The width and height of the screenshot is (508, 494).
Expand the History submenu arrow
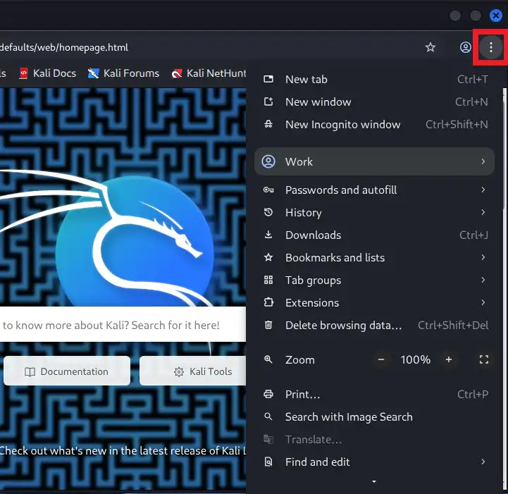(x=483, y=213)
